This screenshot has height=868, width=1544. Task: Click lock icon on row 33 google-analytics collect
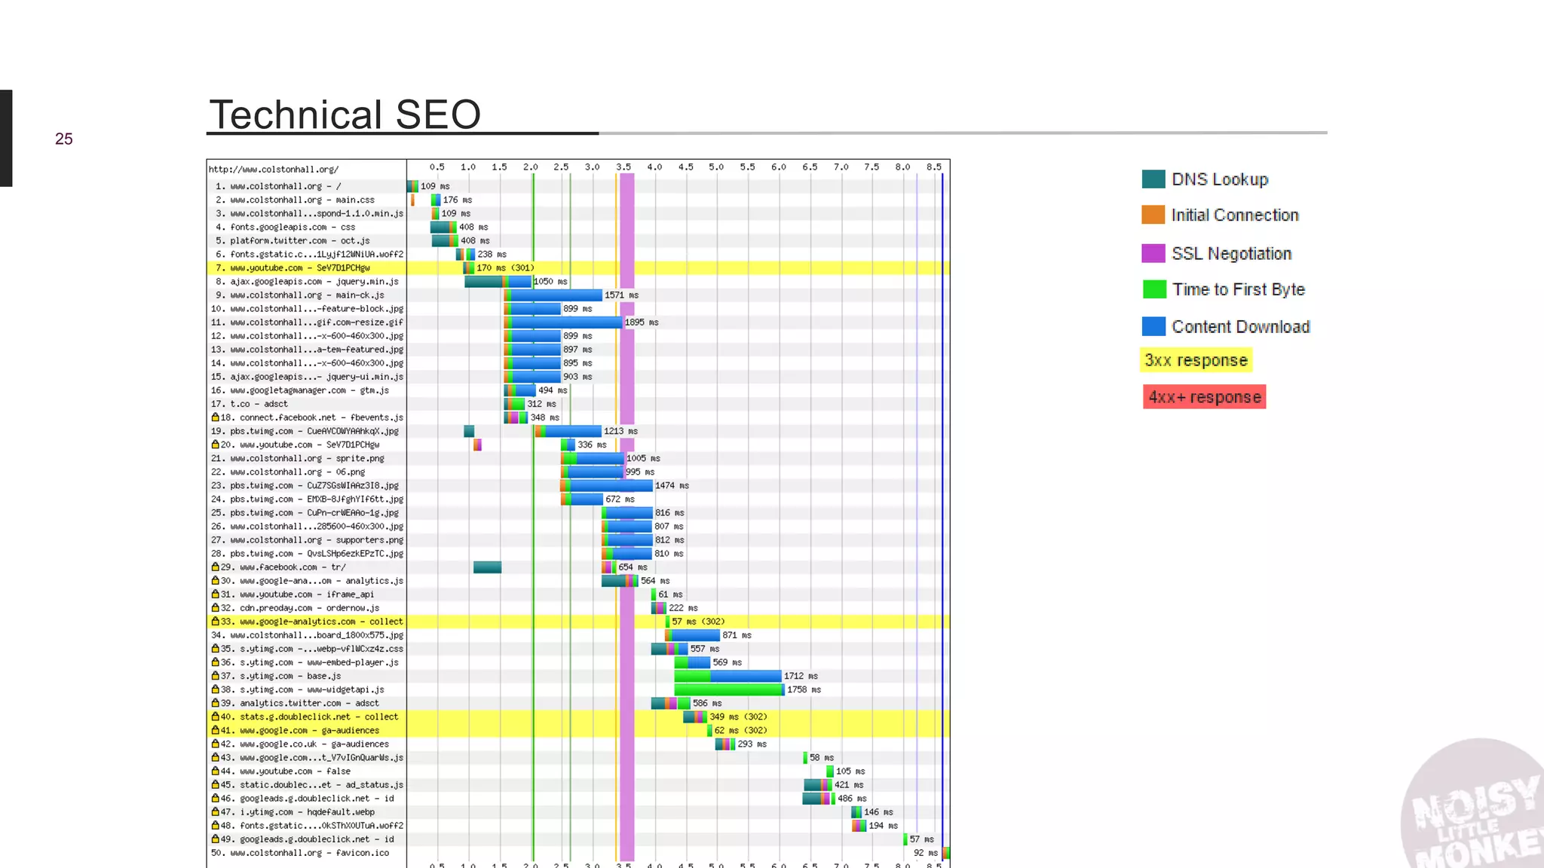[x=215, y=621]
